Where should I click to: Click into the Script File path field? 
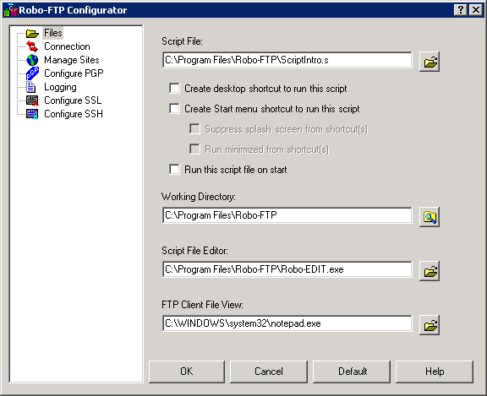(287, 60)
